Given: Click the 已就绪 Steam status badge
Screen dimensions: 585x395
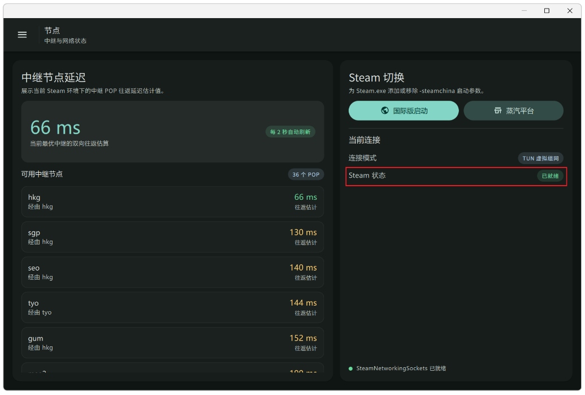Looking at the screenshot, I should (550, 176).
